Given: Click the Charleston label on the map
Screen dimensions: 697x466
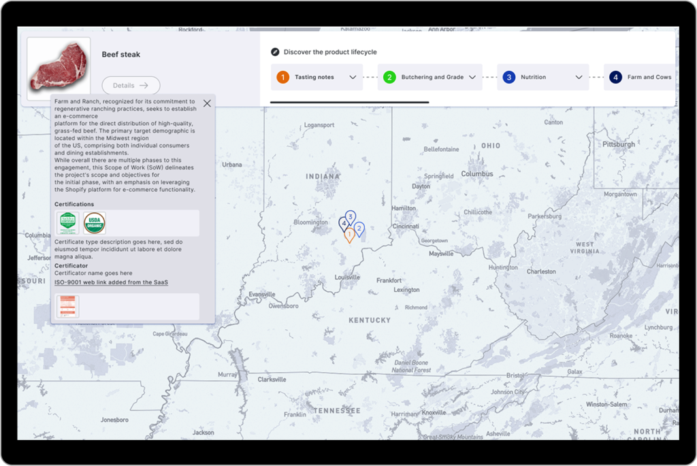Looking at the screenshot, I should pos(541,271).
